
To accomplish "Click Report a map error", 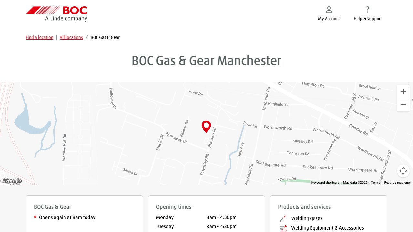I will [x=397, y=182].
